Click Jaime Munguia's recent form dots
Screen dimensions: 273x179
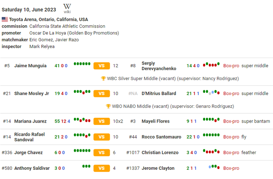pyautogui.click(x=82, y=64)
